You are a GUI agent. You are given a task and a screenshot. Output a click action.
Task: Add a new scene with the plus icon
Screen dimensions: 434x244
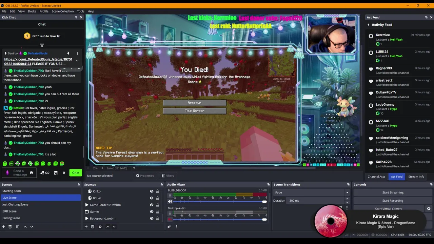pyautogui.click(x=4, y=227)
